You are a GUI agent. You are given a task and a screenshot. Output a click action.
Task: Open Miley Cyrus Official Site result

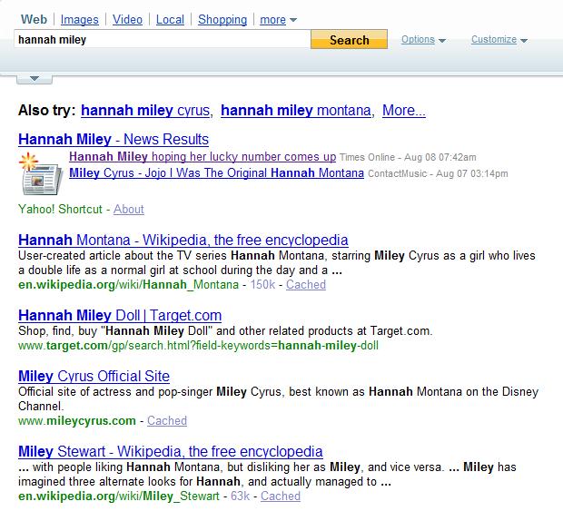coord(94,376)
